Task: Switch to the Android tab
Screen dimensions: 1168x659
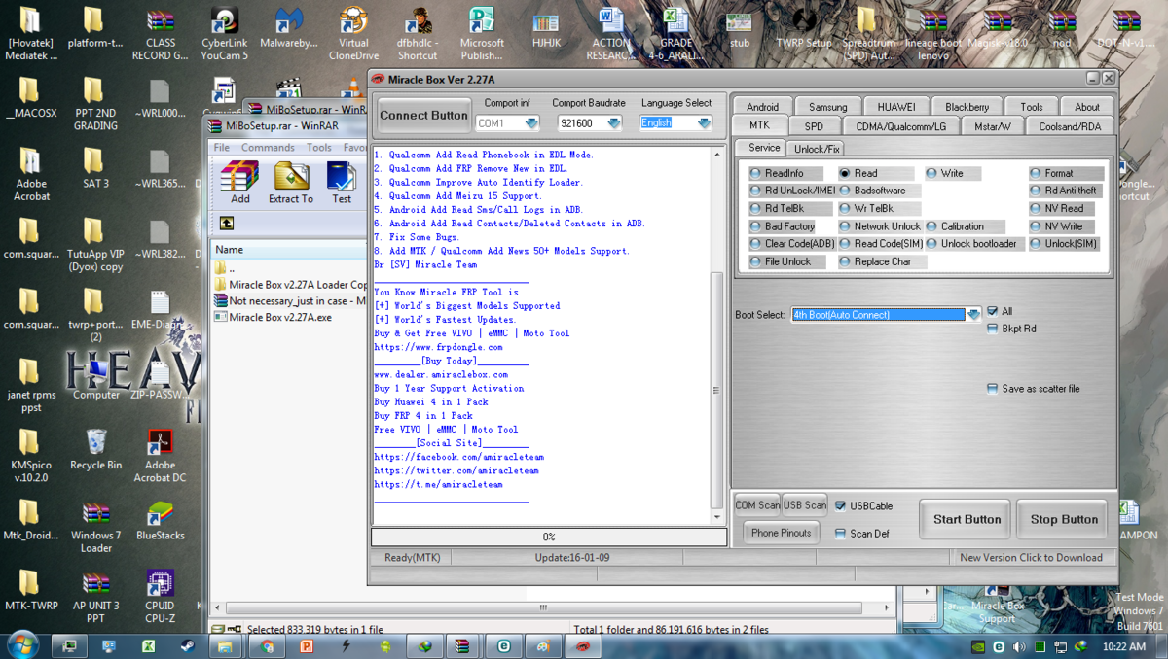Action: [762, 107]
